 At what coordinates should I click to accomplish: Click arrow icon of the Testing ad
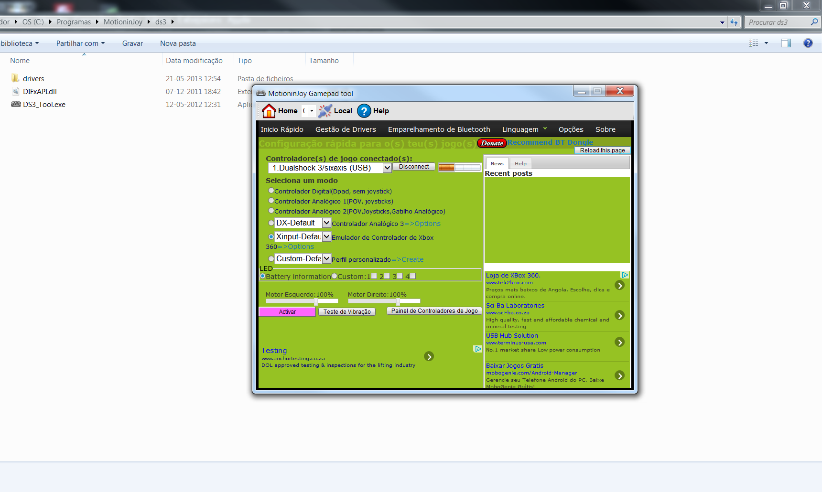tap(429, 356)
